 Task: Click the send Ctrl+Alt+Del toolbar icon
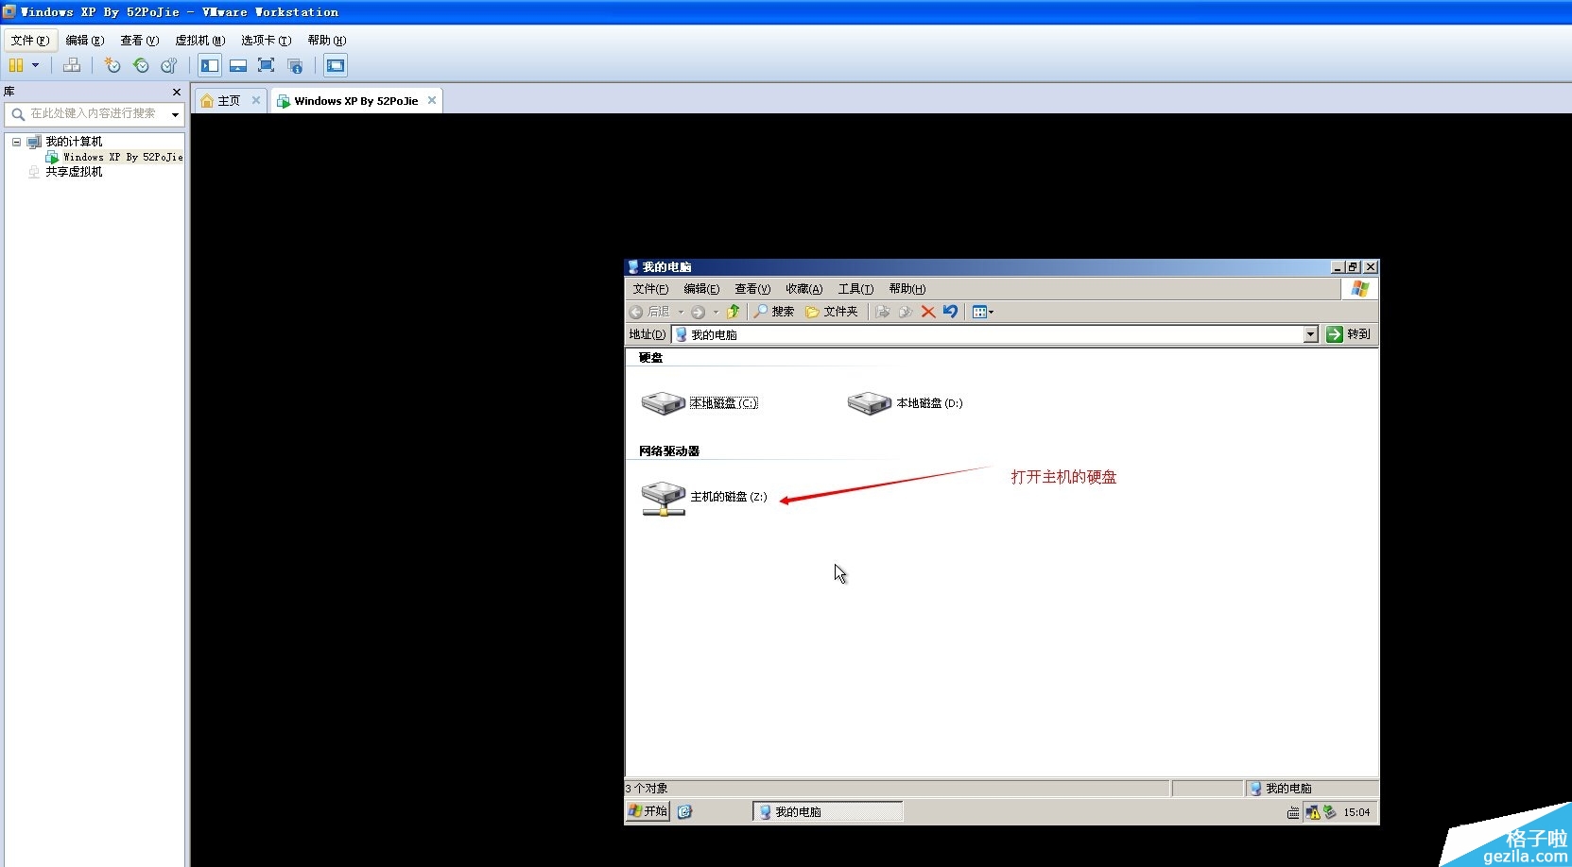coord(72,65)
